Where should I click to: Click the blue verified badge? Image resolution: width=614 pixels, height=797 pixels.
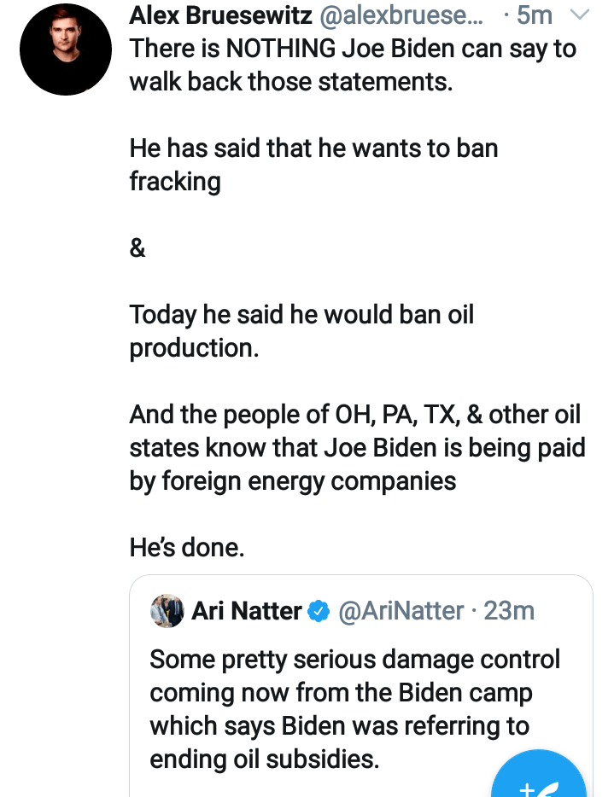pyautogui.click(x=319, y=611)
